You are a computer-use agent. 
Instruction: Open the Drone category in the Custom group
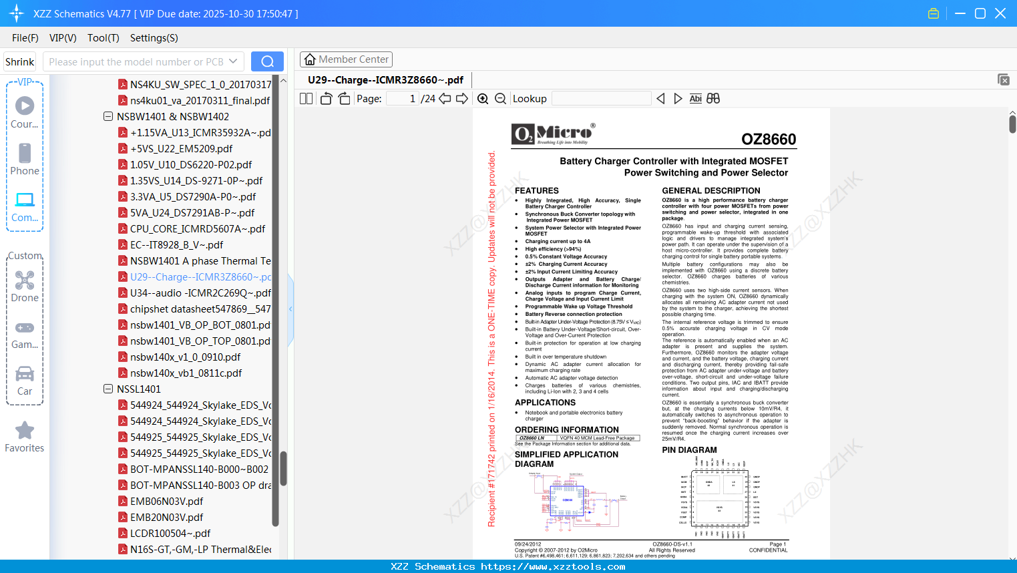(25, 286)
